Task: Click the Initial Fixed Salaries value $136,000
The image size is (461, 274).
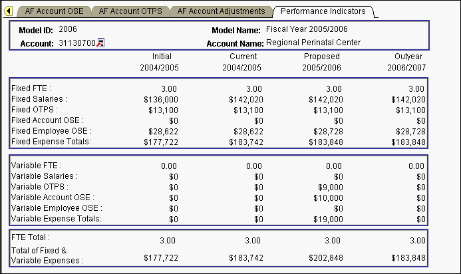Action: [161, 99]
